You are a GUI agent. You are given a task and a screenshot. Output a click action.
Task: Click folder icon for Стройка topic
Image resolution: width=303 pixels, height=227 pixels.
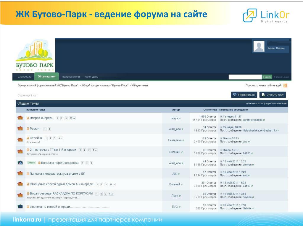tap(20, 140)
